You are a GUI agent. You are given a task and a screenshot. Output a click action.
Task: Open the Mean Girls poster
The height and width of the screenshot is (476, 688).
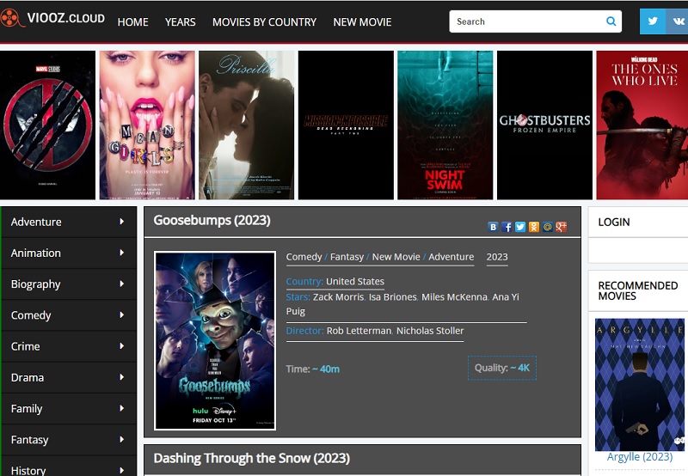click(x=147, y=125)
